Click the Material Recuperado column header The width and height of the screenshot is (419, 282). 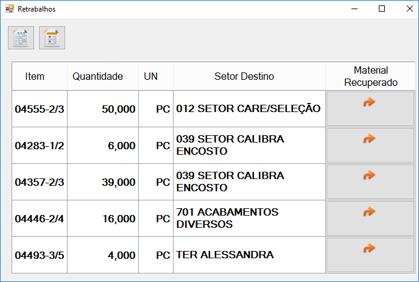tap(370, 76)
